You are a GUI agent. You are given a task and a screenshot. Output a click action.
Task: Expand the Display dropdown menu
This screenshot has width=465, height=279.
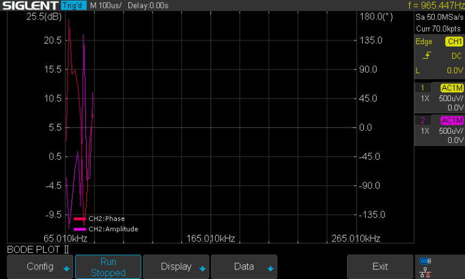(176, 267)
